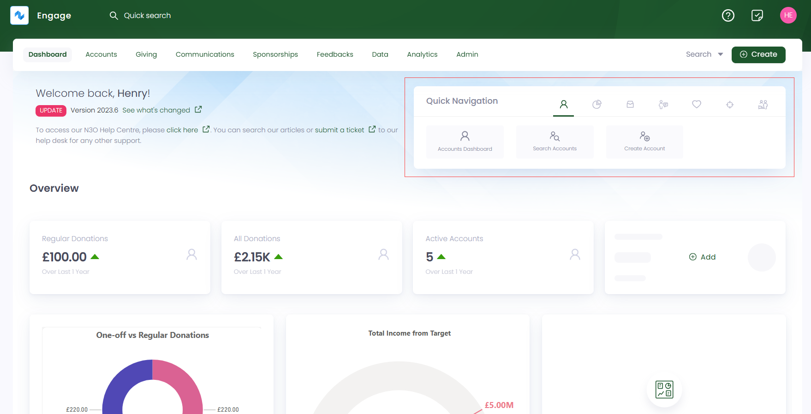This screenshot has height=414, width=811.
Task: Click person icon on Regular Donations card
Action: [192, 254]
